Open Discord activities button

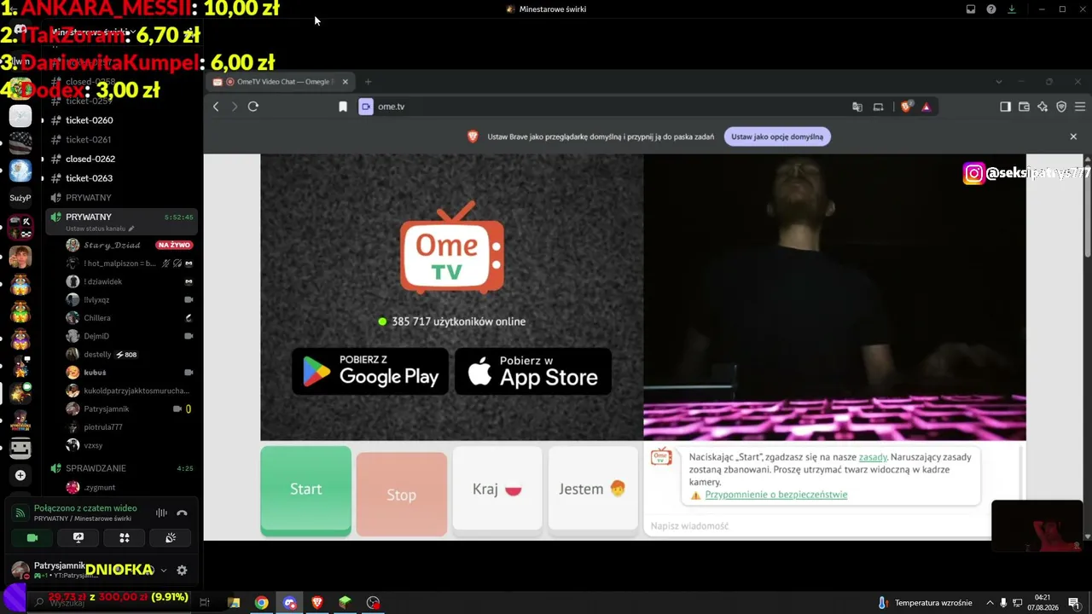pos(125,538)
